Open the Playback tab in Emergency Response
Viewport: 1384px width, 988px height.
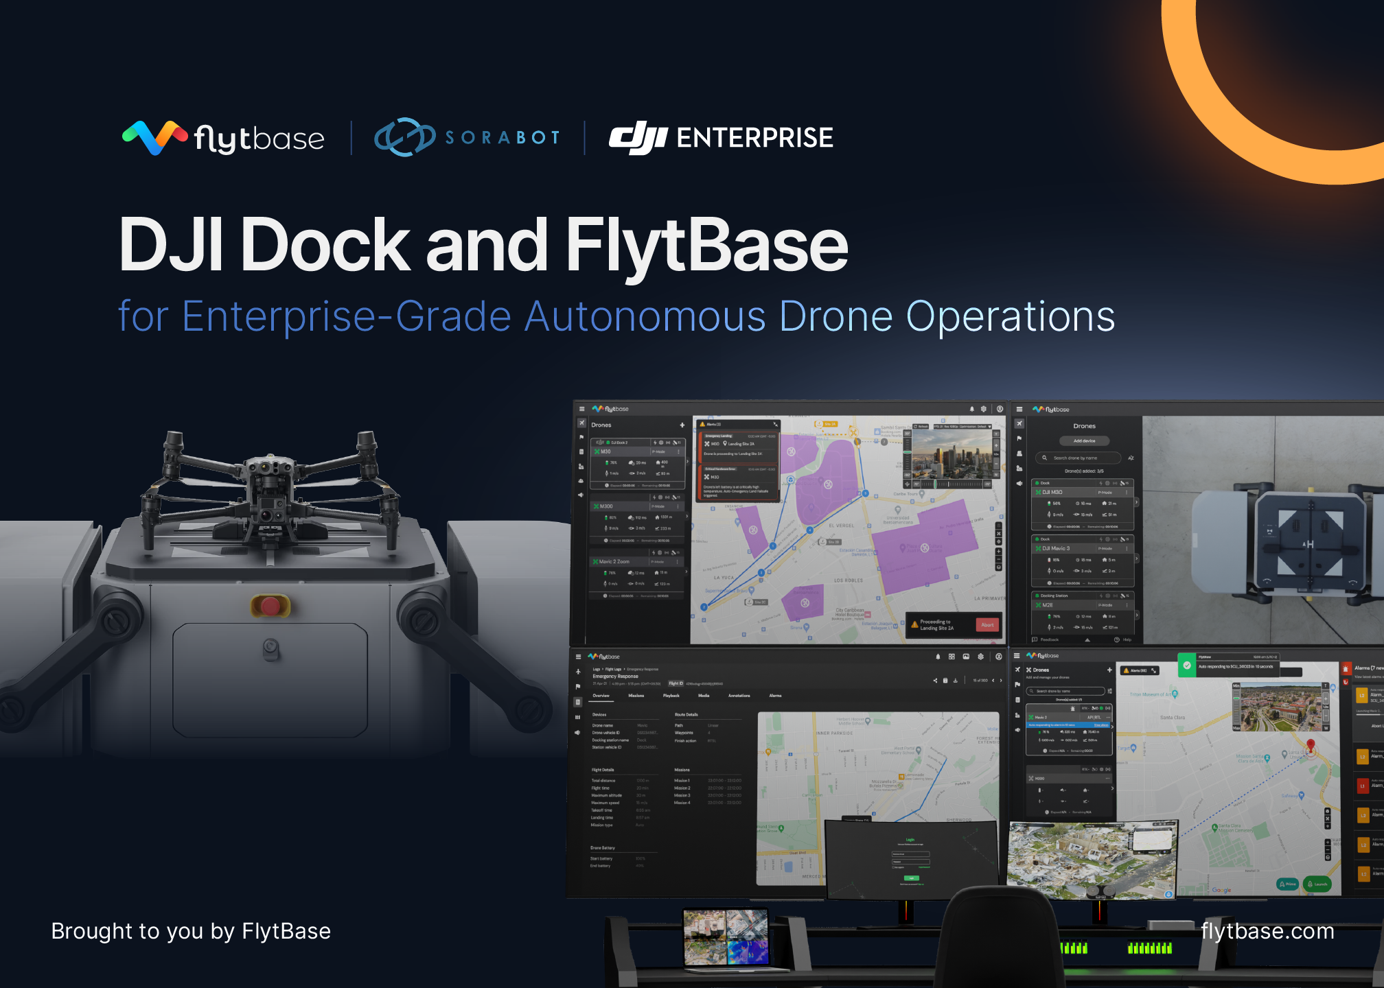(x=671, y=696)
